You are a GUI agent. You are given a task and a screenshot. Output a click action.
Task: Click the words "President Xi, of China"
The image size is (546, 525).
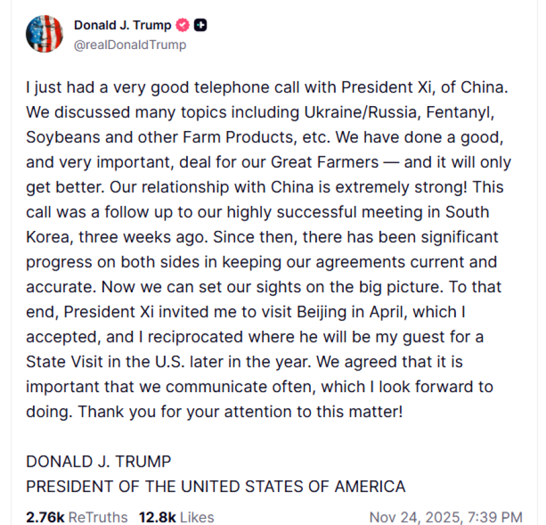coord(443,87)
